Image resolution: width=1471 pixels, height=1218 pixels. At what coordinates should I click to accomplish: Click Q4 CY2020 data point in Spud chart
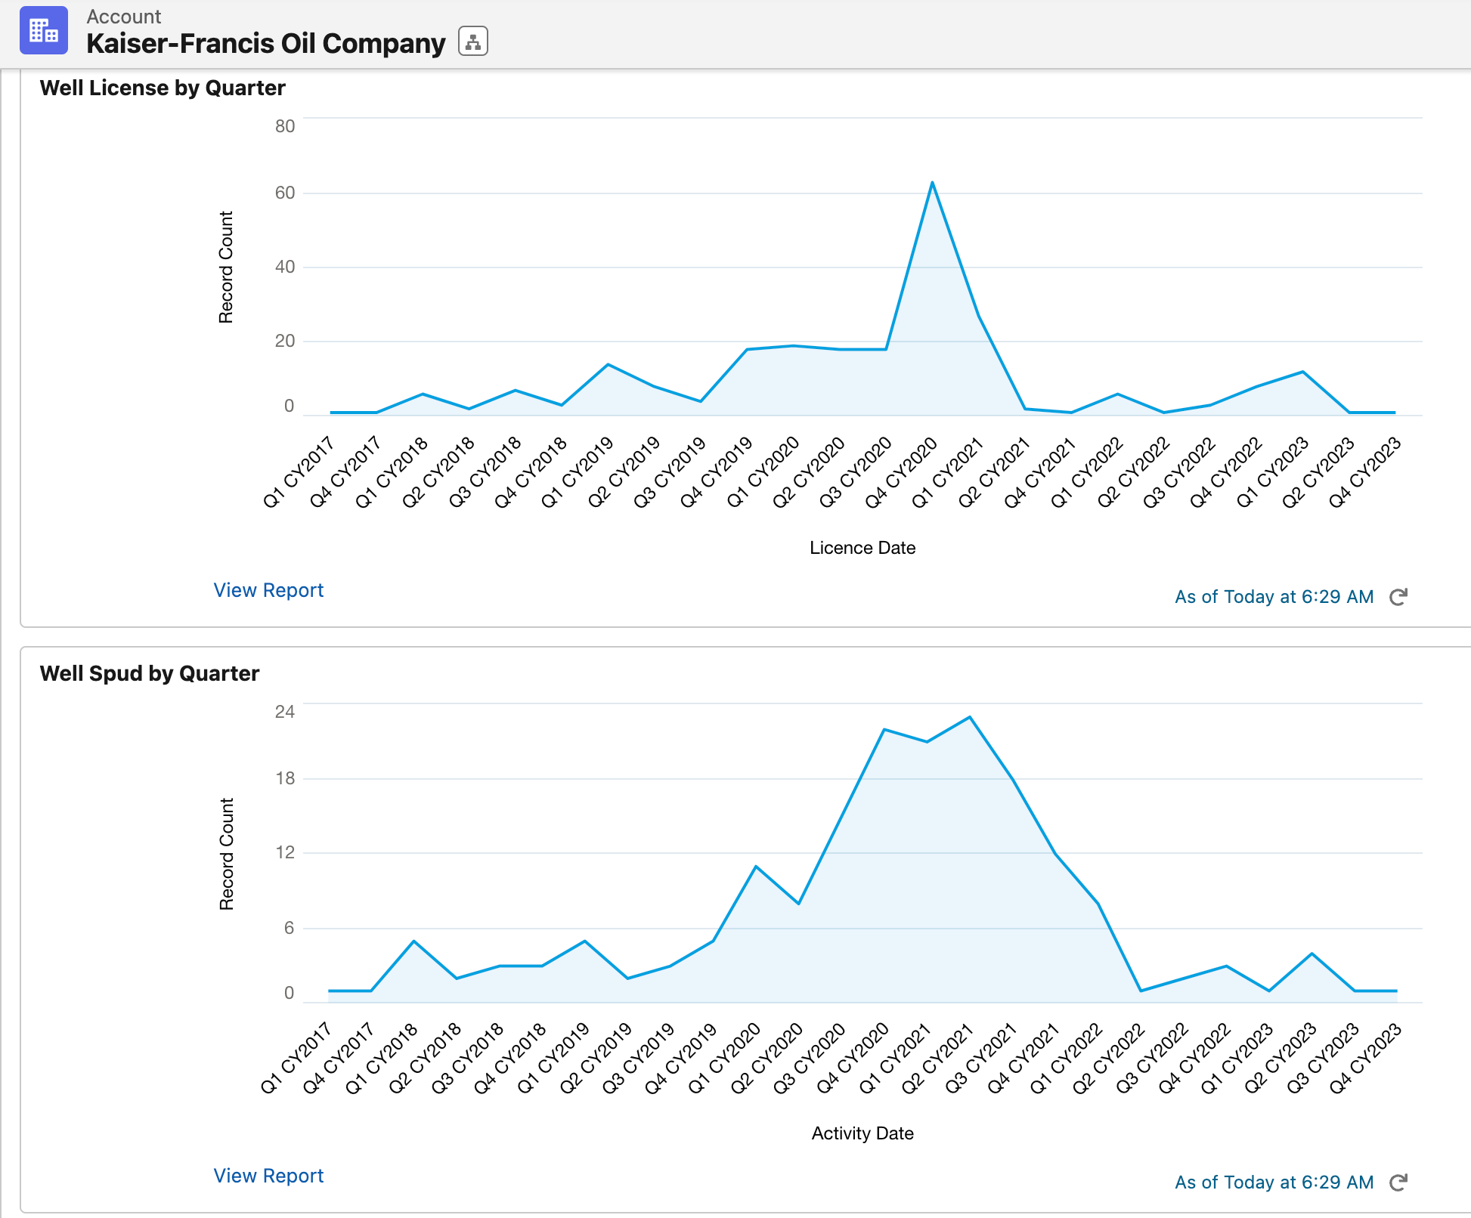coord(884,730)
